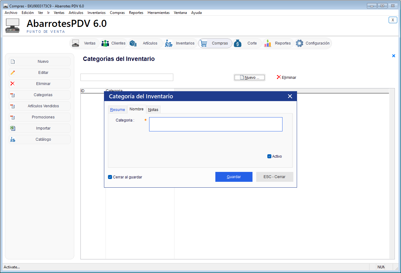Open the Compras menu in the menu bar
The width and height of the screenshot is (401, 273).
coord(117,13)
